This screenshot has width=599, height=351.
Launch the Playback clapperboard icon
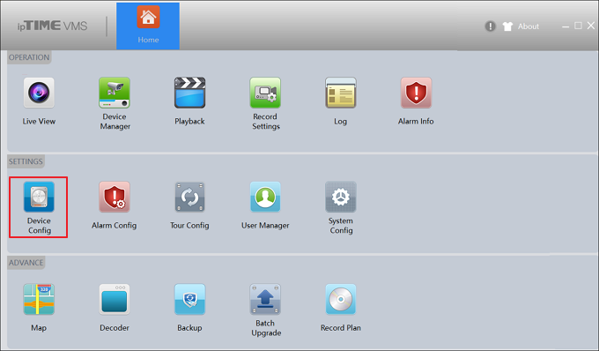point(190,93)
